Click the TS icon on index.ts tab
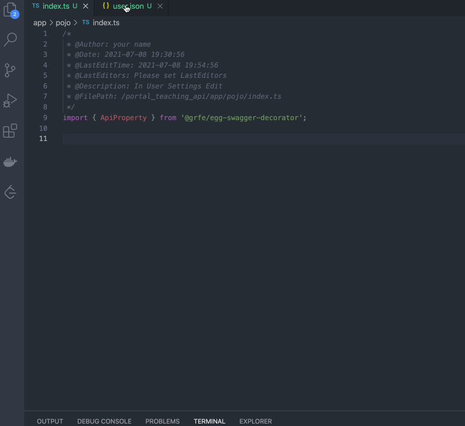The height and width of the screenshot is (426, 465). 35,6
